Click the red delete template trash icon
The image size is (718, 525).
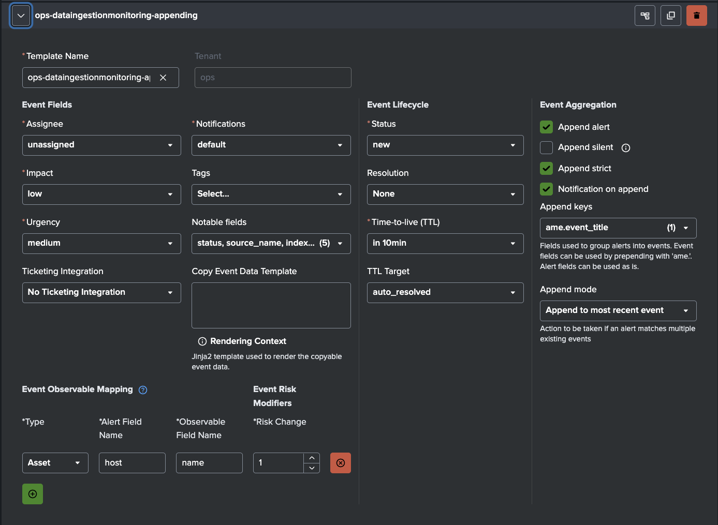696,16
